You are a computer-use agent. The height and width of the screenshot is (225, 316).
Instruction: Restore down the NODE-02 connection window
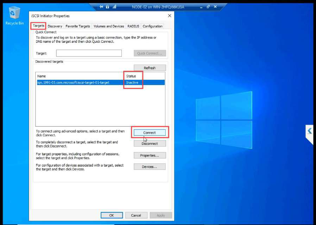coord(208,7)
